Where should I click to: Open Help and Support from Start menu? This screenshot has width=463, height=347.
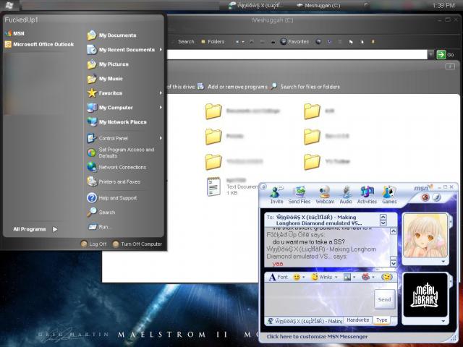[112, 197]
